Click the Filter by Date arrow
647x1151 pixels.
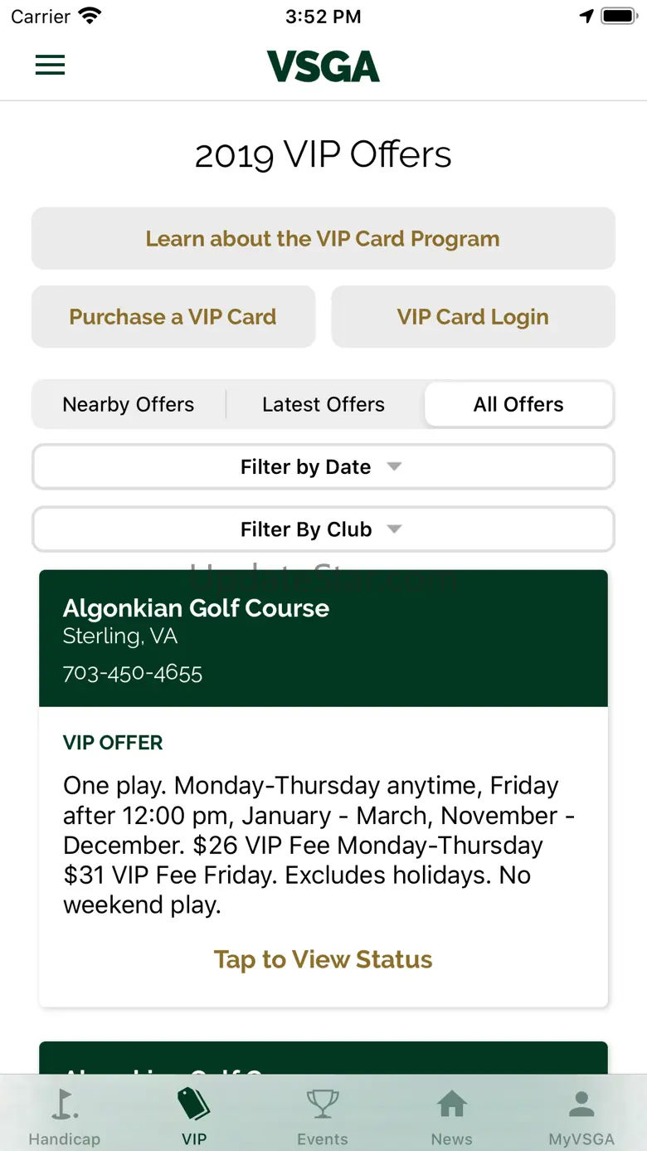click(x=395, y=467)
